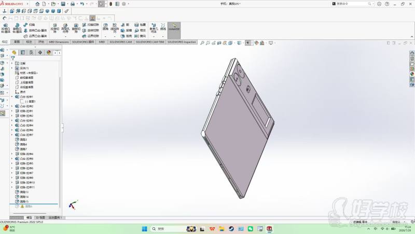The image size is (415, 234).
Task: Switch to the 3D Views bottom tab
Action: tap(40, 217)
